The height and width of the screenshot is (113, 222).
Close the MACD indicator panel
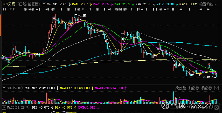(x=216, y=108)
